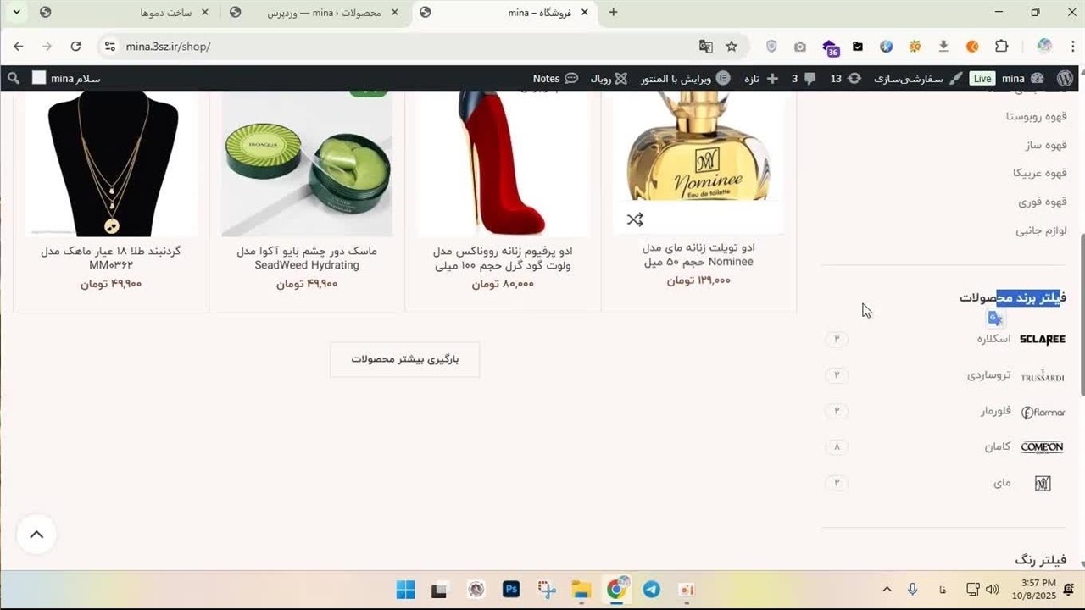The width and height of the screenshot is (1085, 610).
Task: Open the قهوه عربیکا category link
Action: (1039, 173)
